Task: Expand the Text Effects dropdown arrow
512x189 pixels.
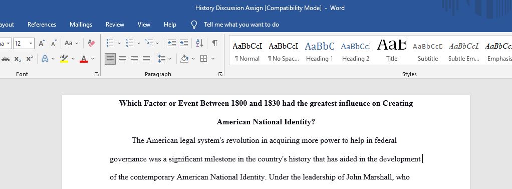Action: click(x=53, y=59)
